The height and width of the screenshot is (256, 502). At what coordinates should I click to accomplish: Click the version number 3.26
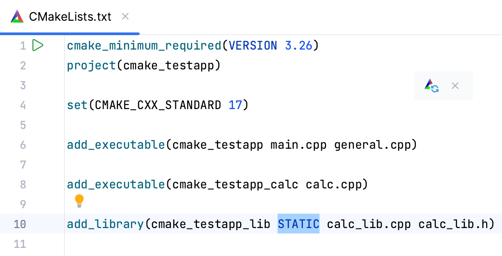tap(299, 46)
